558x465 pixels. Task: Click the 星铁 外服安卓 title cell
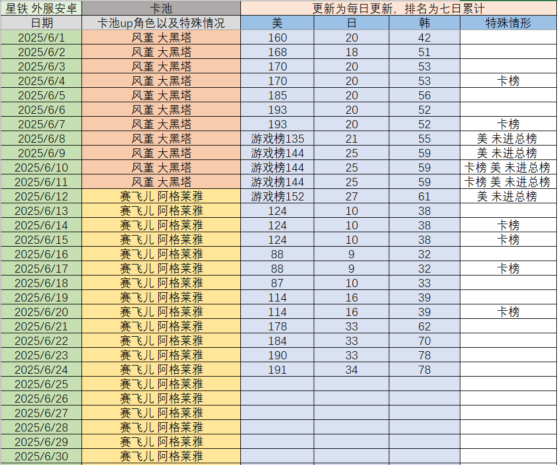click(41, 8)
